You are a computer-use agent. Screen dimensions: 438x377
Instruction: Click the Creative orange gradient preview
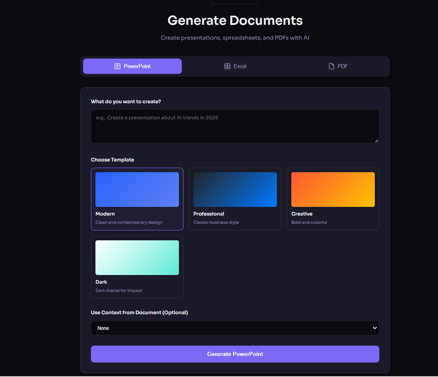tap(333, 190)
